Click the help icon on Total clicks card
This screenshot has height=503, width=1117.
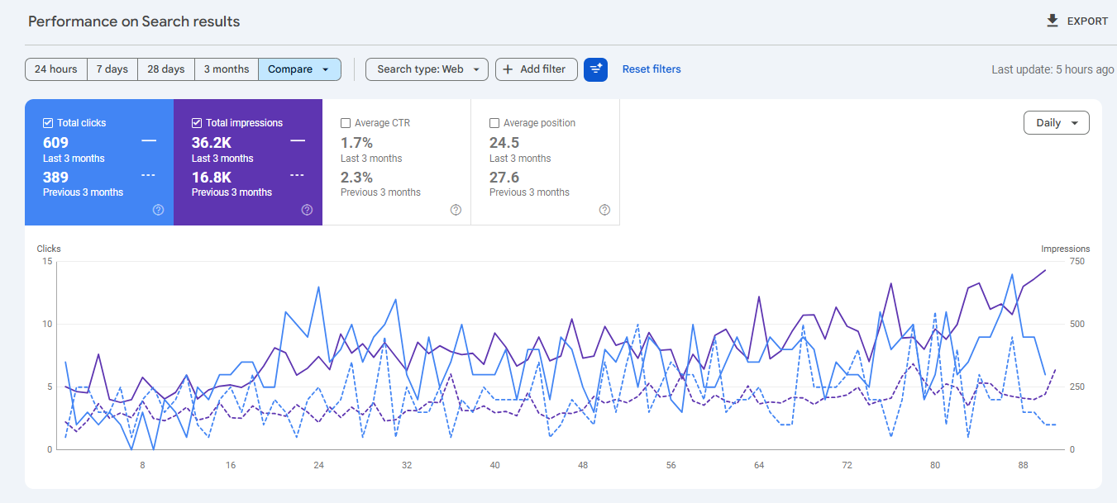click(158, 210)
